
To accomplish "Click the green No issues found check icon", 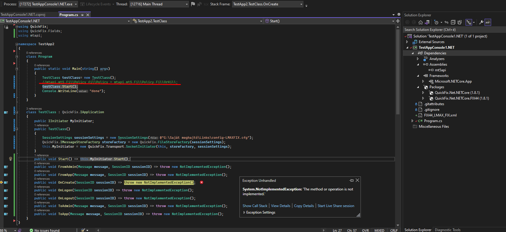I will click(x=31, y=230).
